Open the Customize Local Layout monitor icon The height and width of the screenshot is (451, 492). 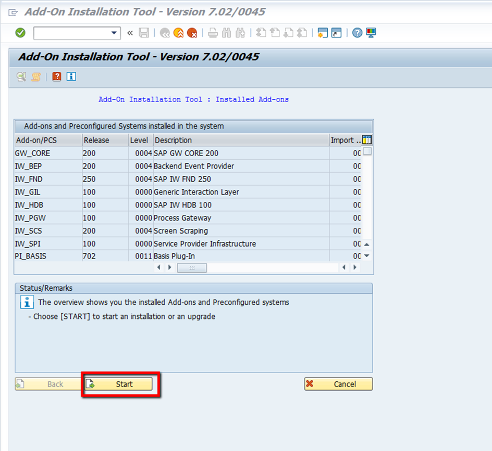click(x=371, y=33)
